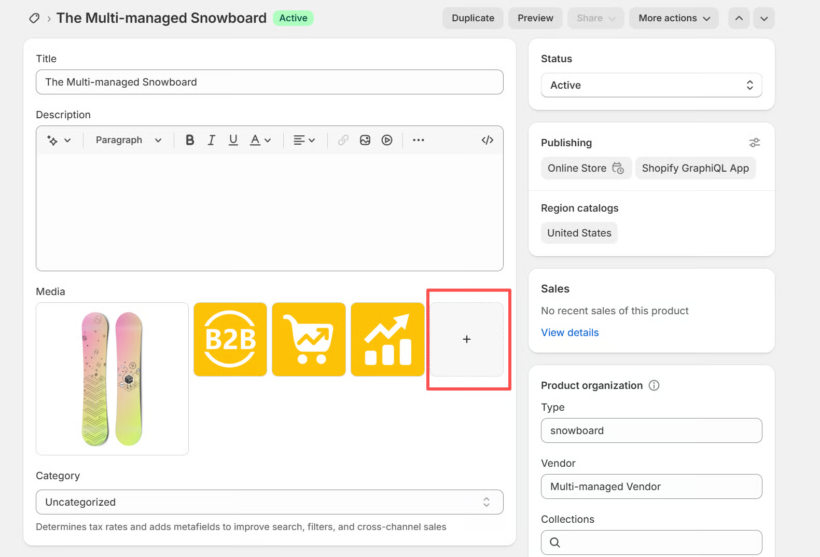
Task: Open View details sales link
Action: [x=569, y=332]
